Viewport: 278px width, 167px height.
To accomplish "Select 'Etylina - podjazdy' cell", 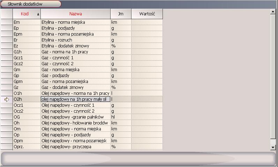I will pyautogui.click(x=76, y=28).
